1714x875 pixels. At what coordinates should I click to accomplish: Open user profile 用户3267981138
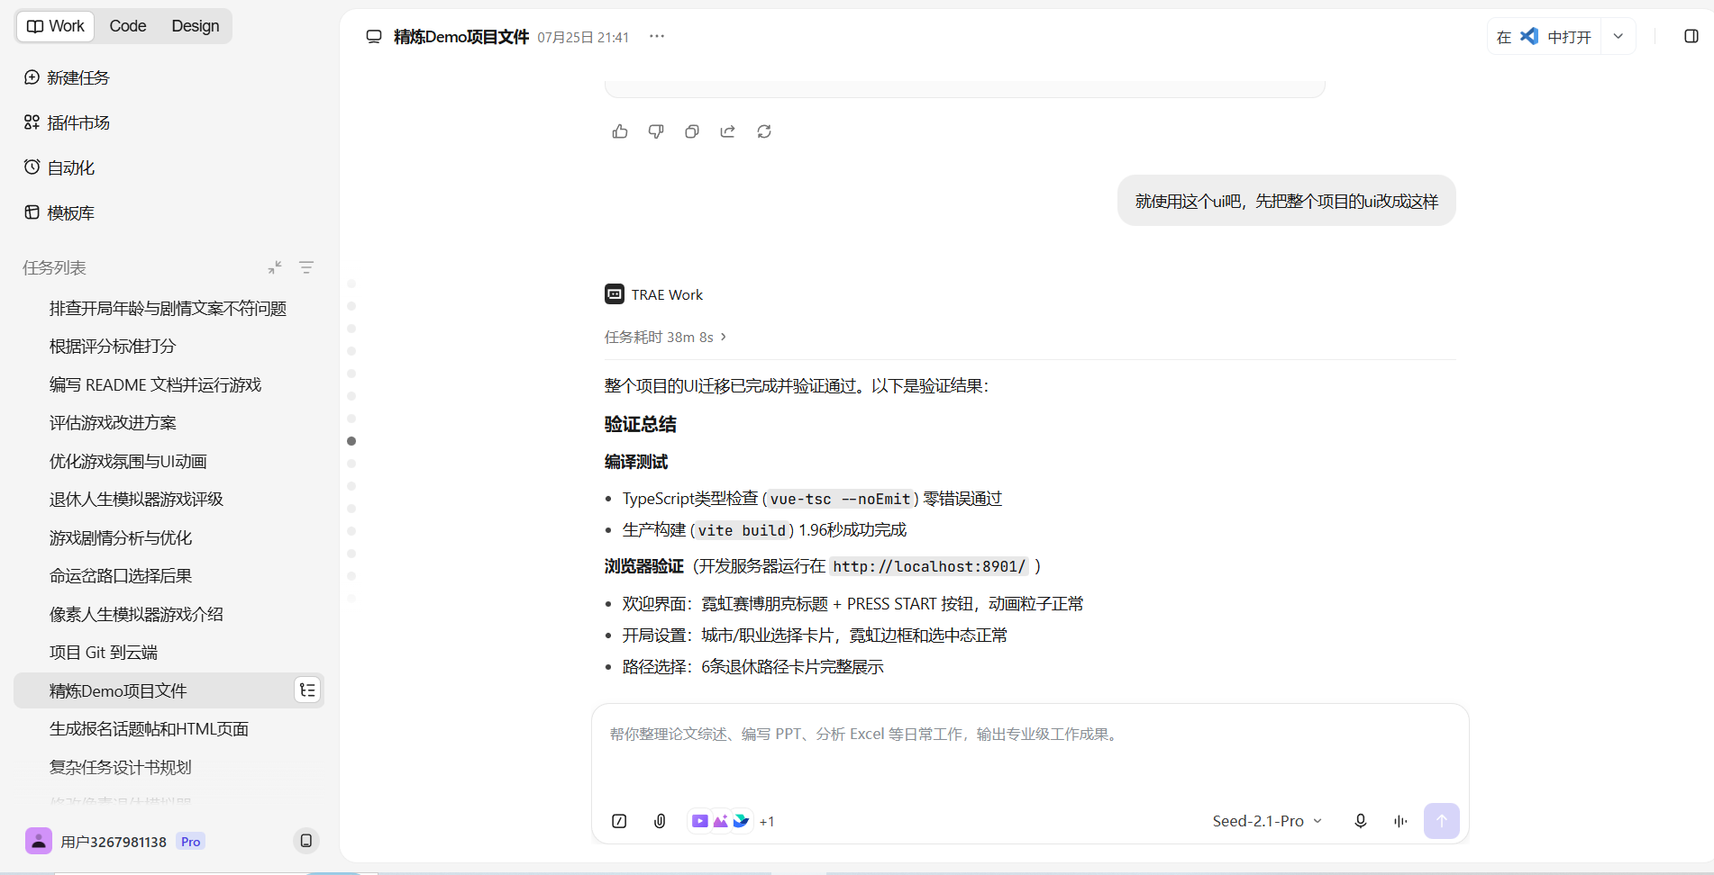tap(96, 842)
